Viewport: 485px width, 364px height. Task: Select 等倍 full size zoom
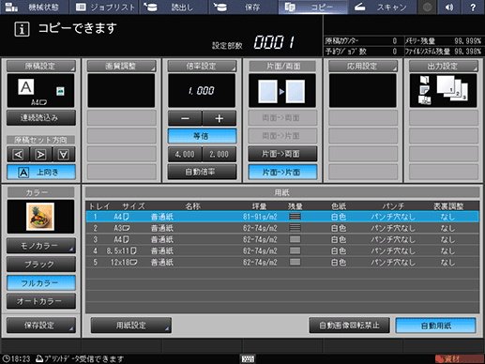pyautogui.click(x=202, y=136)
